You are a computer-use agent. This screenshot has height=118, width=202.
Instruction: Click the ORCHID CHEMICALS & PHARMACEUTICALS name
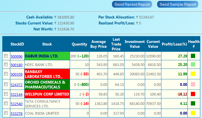tap(45, 84)
